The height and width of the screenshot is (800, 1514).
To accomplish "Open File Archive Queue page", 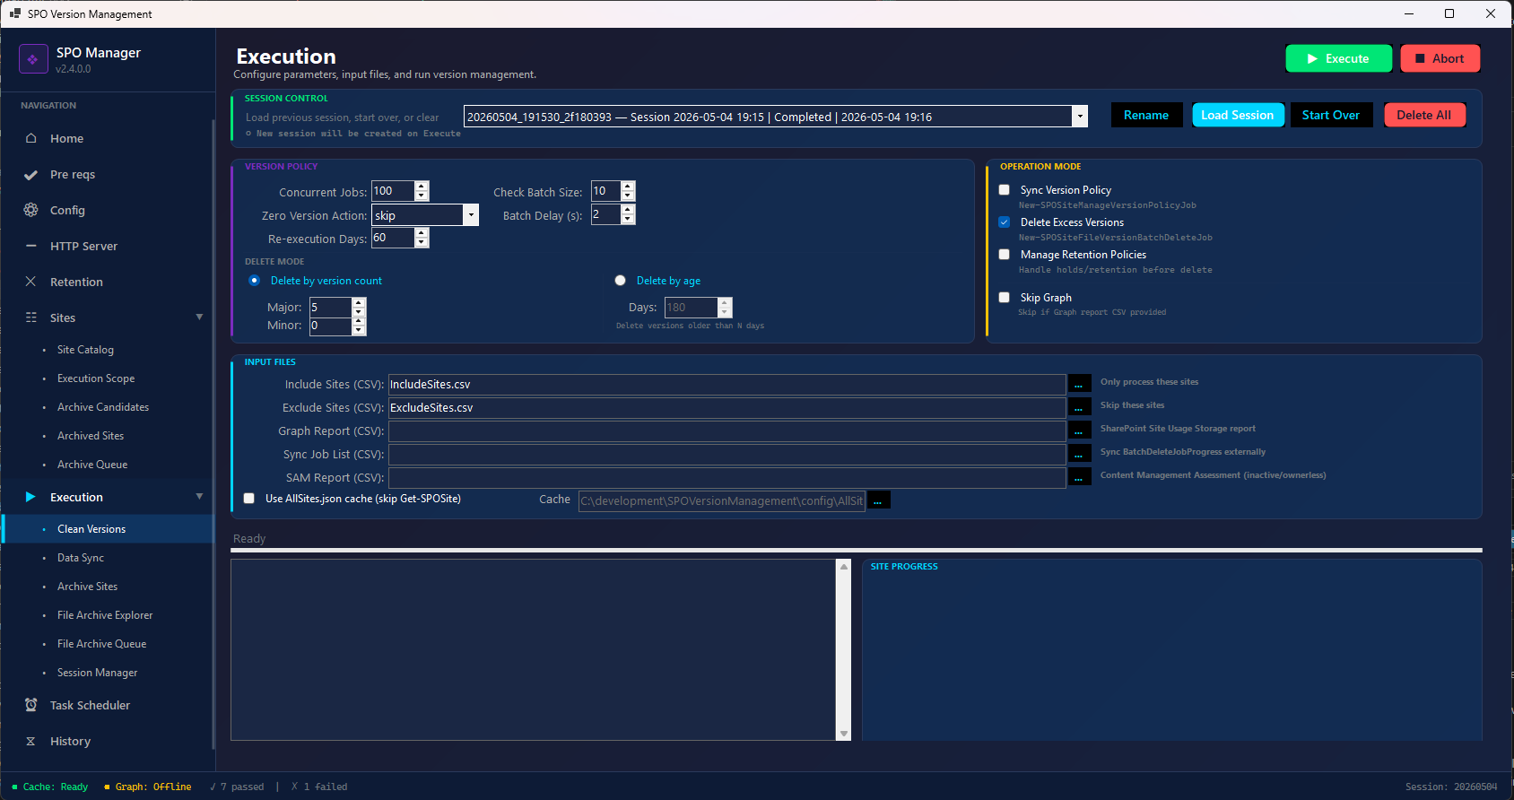I will [x=101, y=644].
